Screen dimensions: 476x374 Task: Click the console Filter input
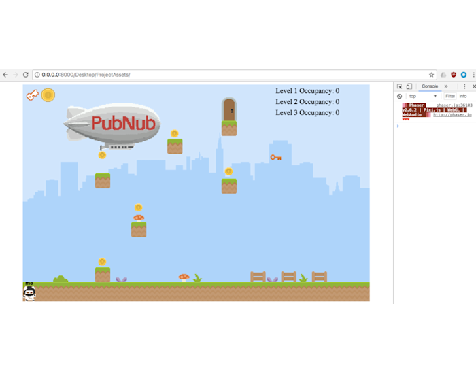(x=450, y=97)
